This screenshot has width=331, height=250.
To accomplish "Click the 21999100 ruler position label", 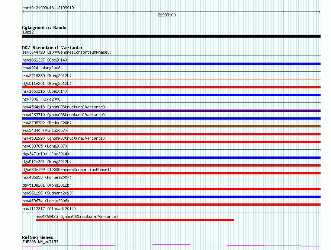I will coord(167,15).
